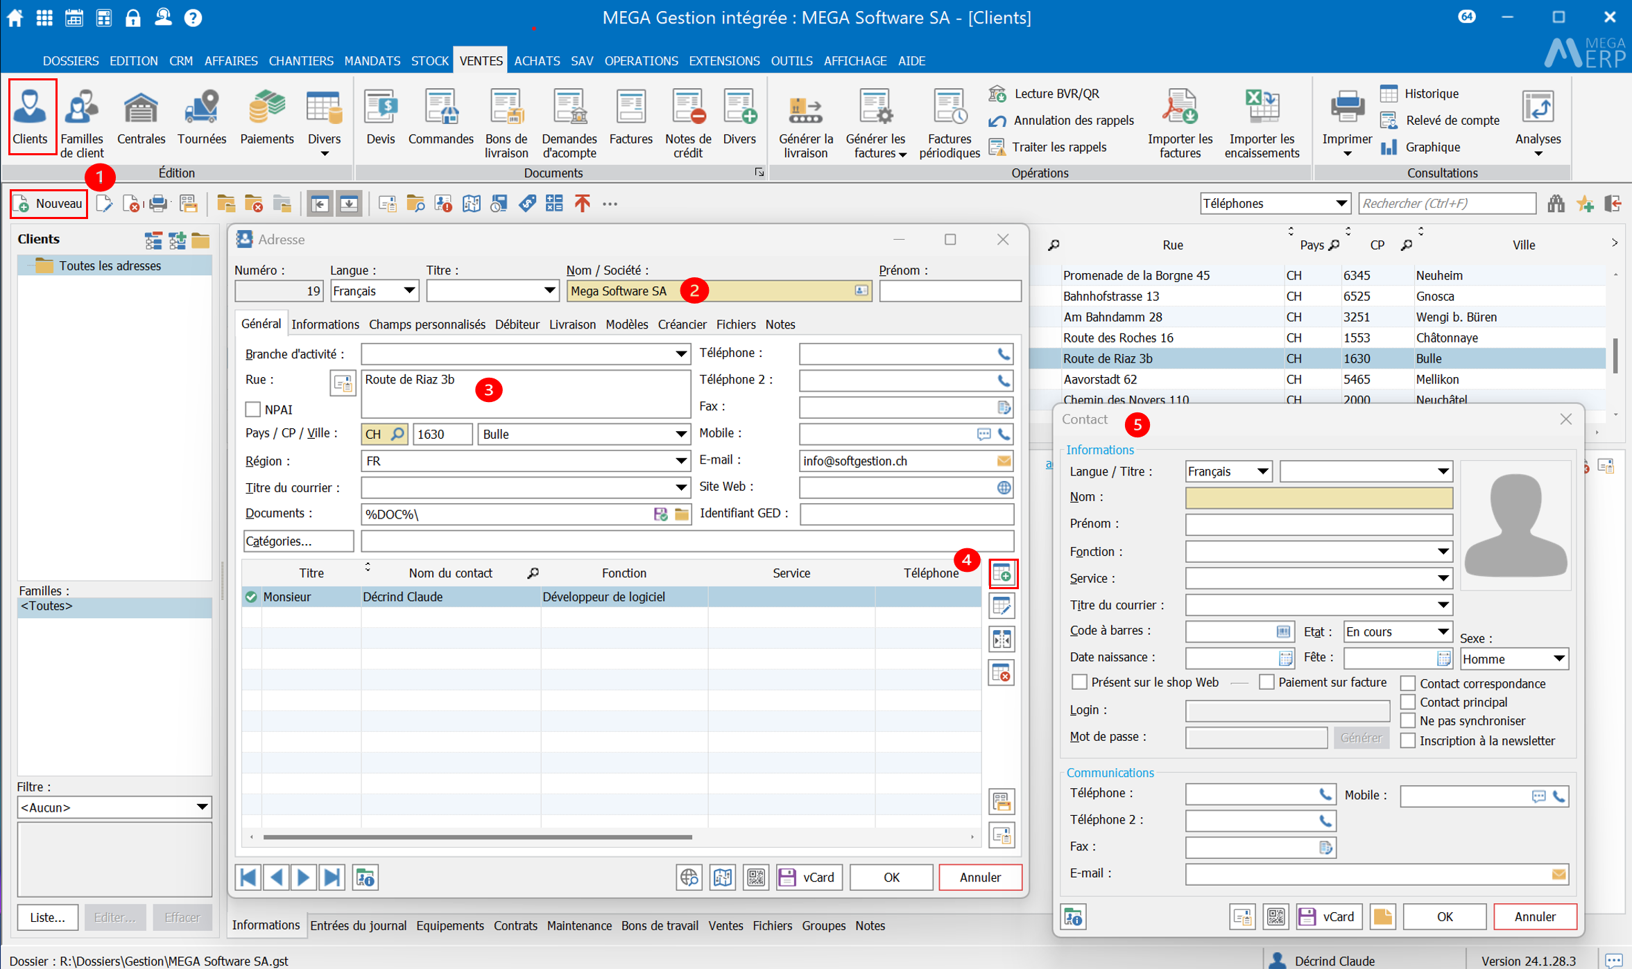Toggle the NPAI checkbox
Viewport: 1632px width, 969px height.
(x=253, y=410)
